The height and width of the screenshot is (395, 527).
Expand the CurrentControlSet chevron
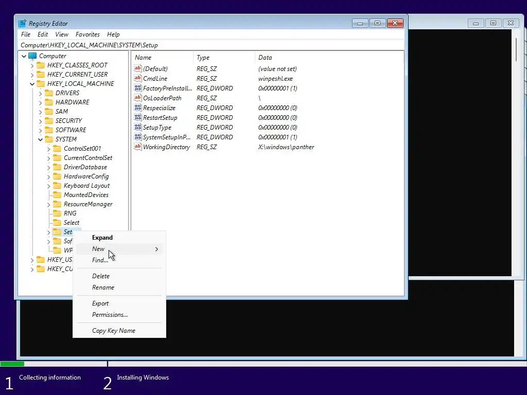(49, 158)
